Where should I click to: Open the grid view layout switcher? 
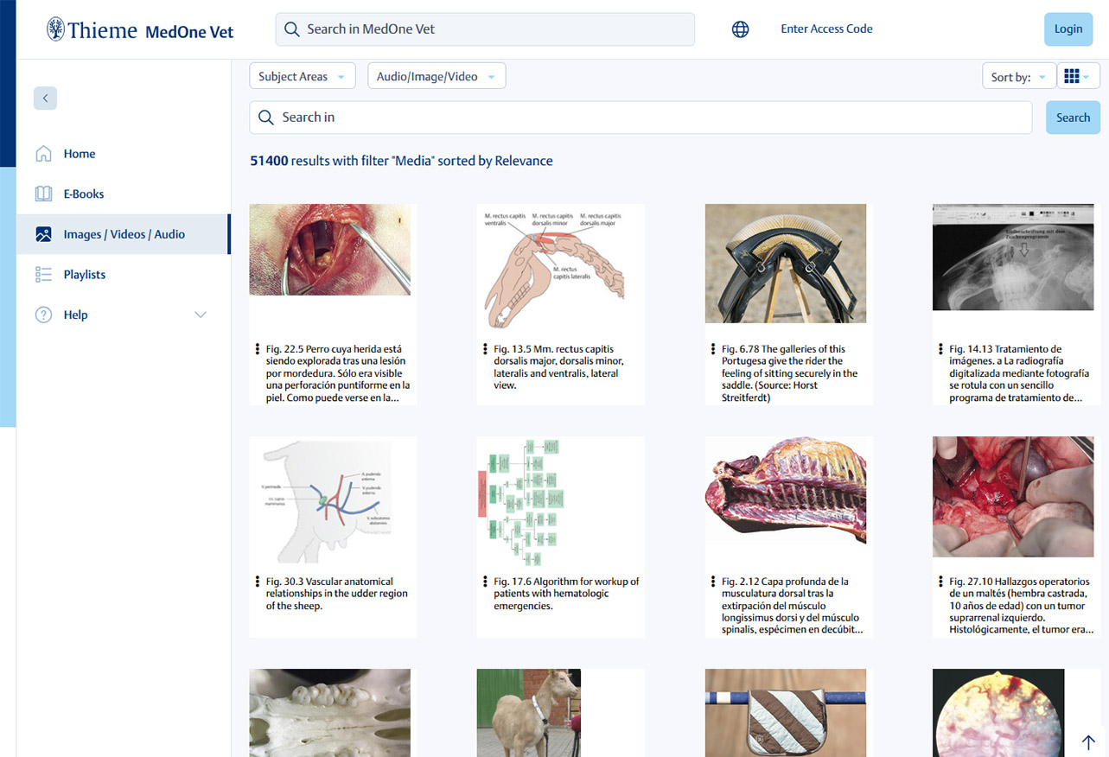(x=1077, y=77)
